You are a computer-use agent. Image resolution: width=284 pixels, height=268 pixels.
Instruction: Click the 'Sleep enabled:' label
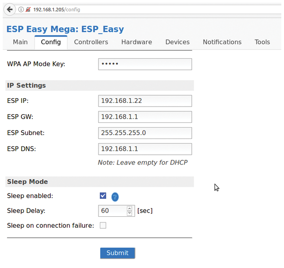(x=30, y=196)
